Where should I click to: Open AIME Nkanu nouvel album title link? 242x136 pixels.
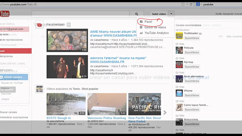113,34
